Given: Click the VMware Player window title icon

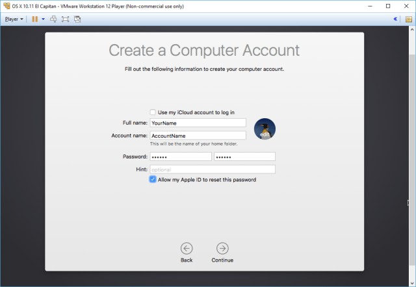Looking at the screenshot, I should [6, 6].
